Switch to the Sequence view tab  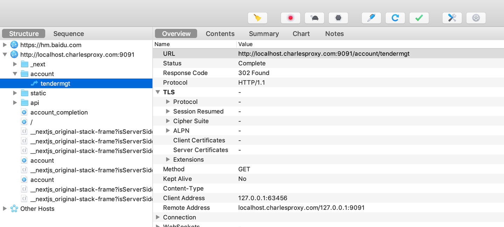point(69,34)
